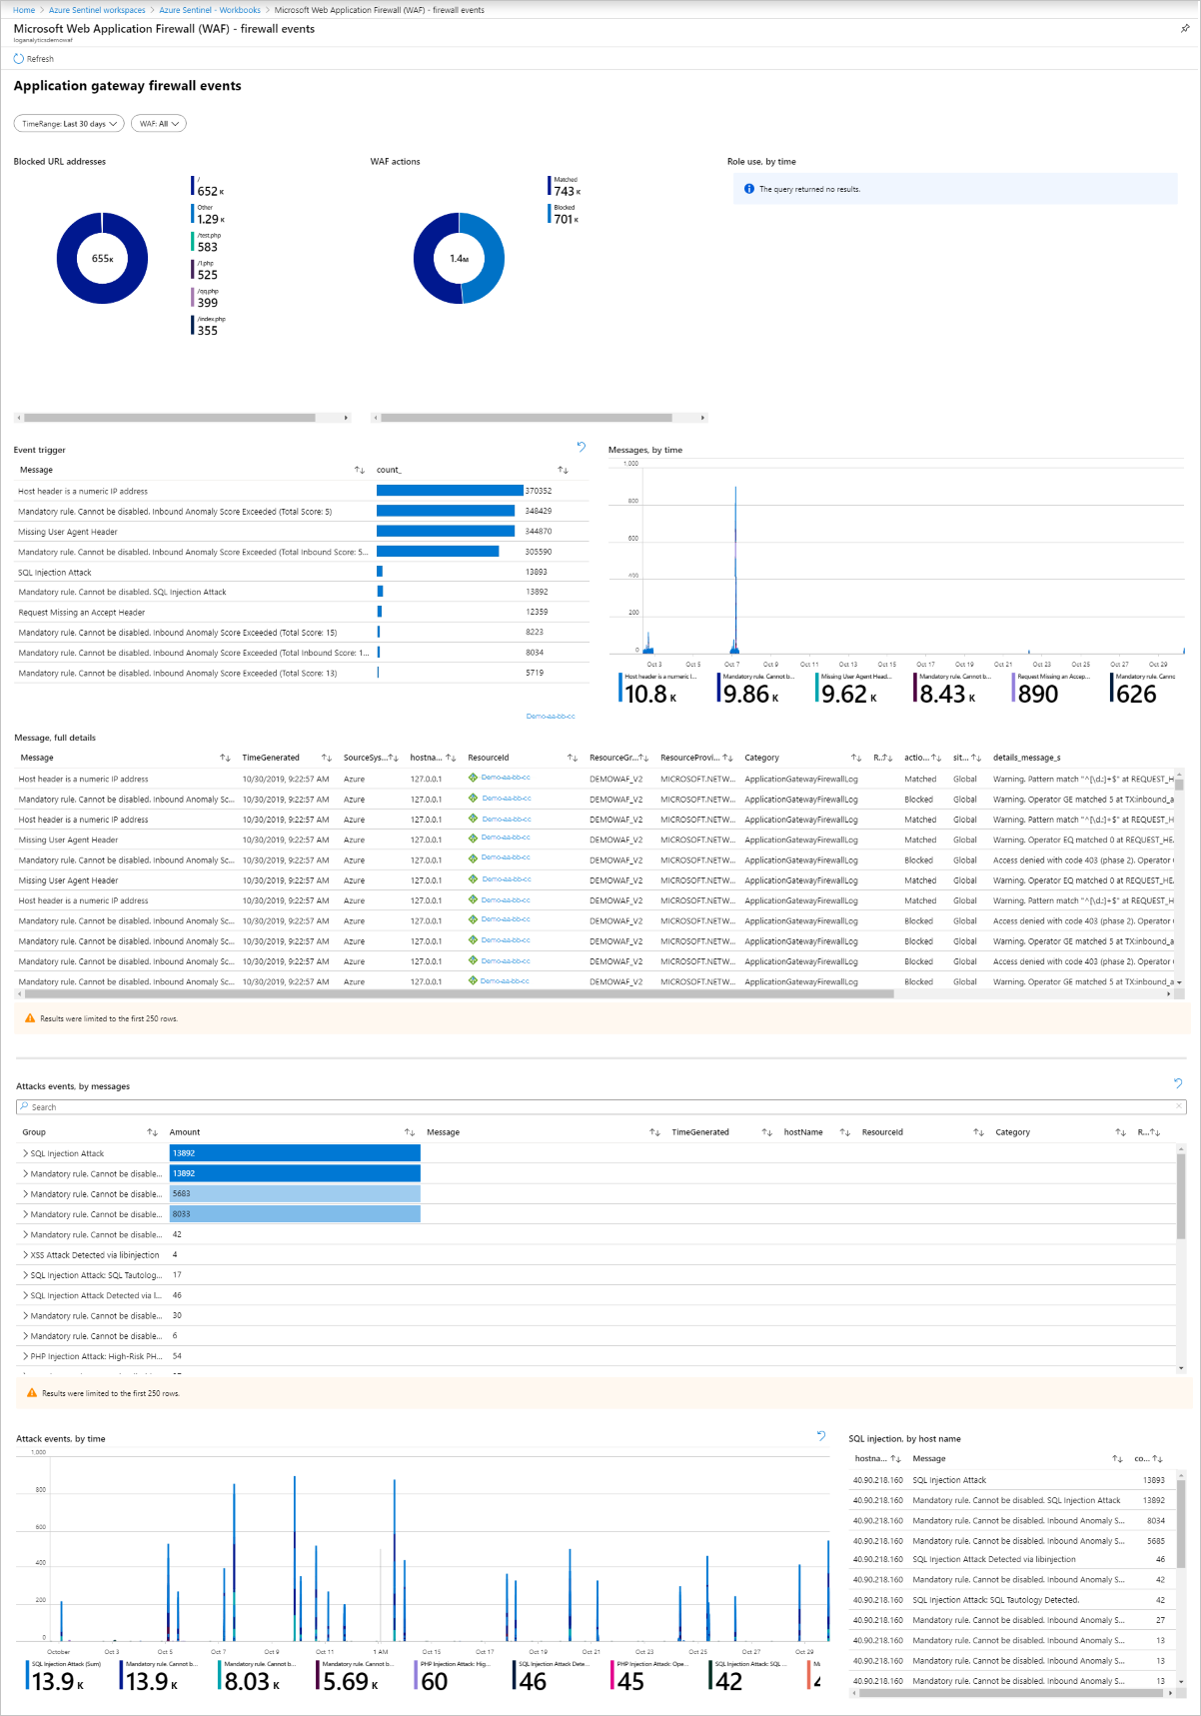Sort Event trigger by count_ column arrows

[x=563, y=470]
